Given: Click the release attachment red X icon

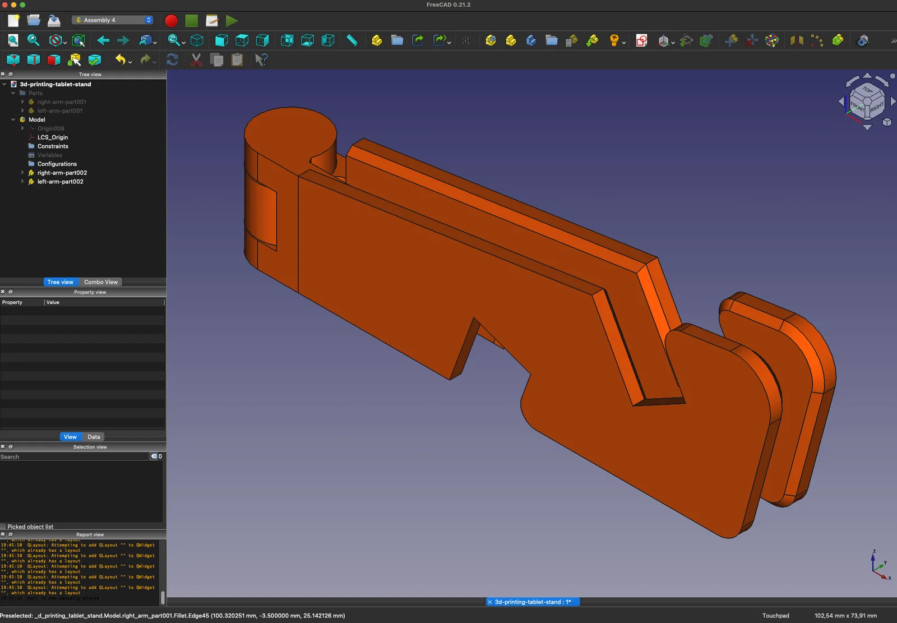Looking at the screenshot, I should pos(752,40).
